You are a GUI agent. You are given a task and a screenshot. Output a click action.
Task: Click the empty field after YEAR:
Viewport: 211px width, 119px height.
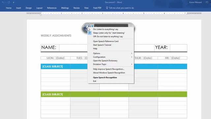178,48
